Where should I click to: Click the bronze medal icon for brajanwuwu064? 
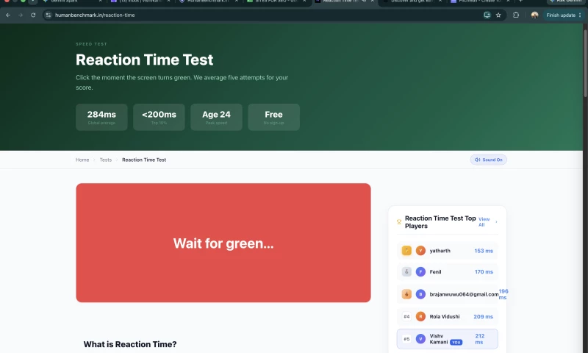tap(406, 294)
